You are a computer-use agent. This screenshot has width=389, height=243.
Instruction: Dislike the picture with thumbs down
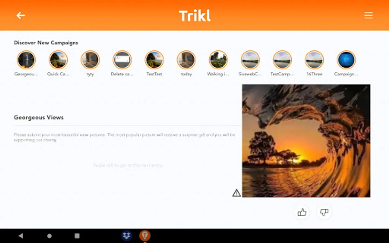(324, 212)
